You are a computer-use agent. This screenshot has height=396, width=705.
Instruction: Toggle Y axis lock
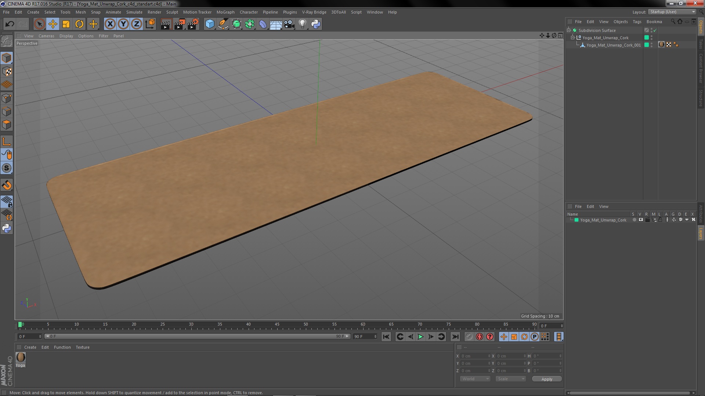click(123, 24)
